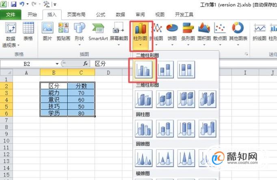Switch to Review (审阅) tab
This screenshot has width=277, height=180.
[140, 15]
